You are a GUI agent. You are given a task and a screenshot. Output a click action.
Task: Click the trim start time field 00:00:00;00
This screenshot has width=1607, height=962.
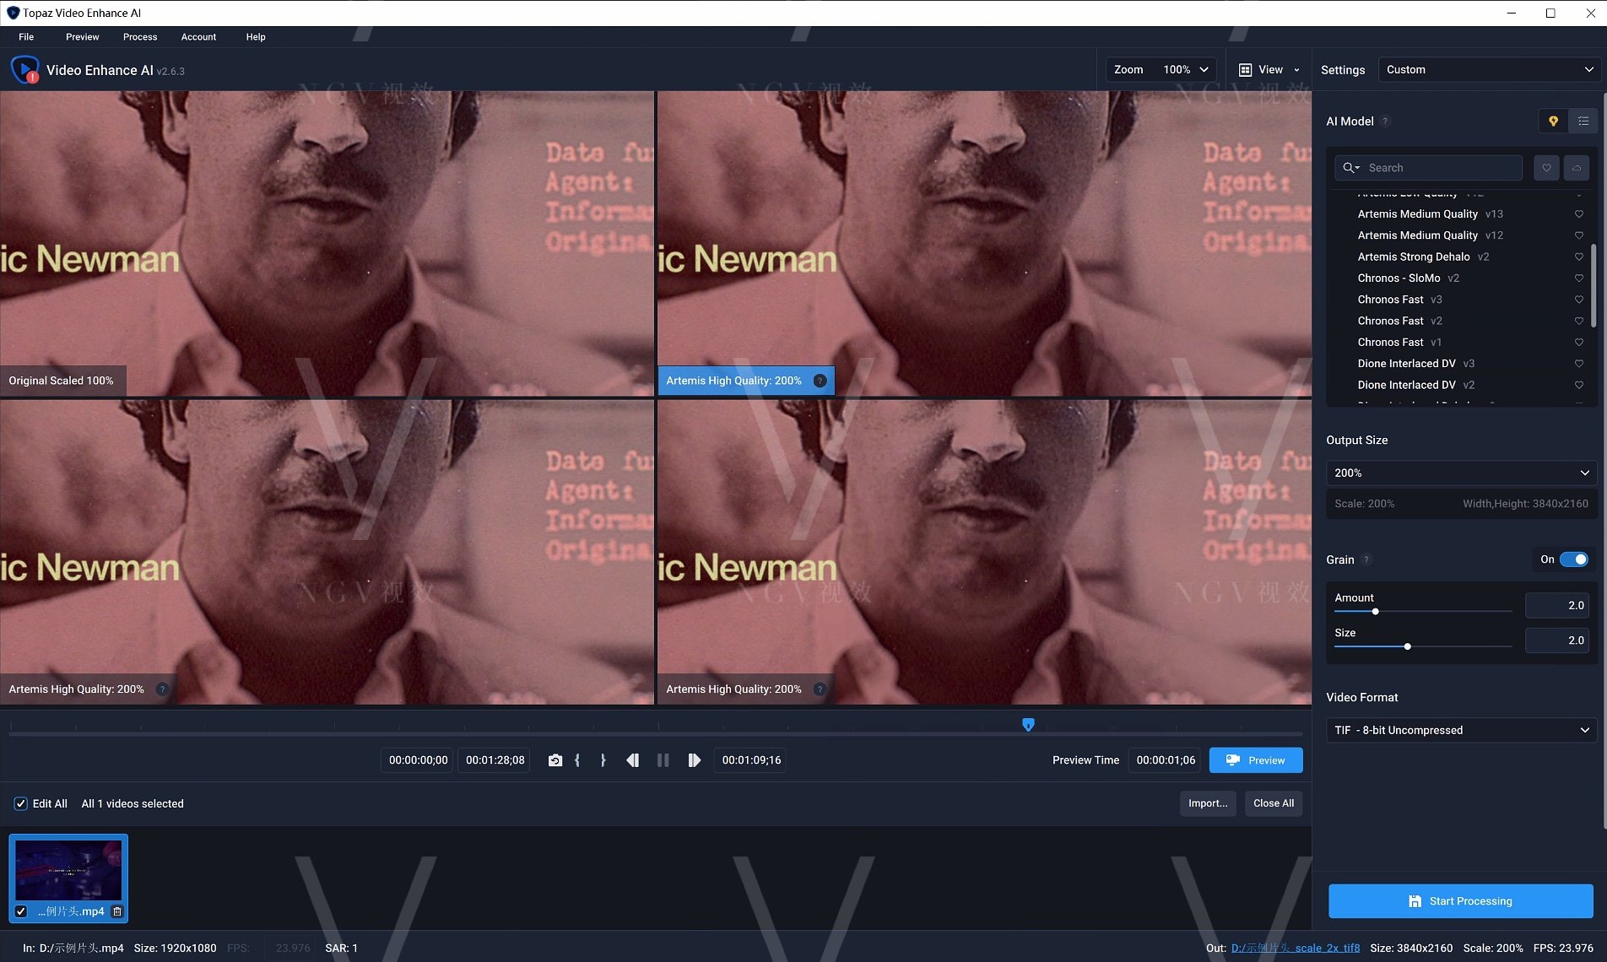418,760
